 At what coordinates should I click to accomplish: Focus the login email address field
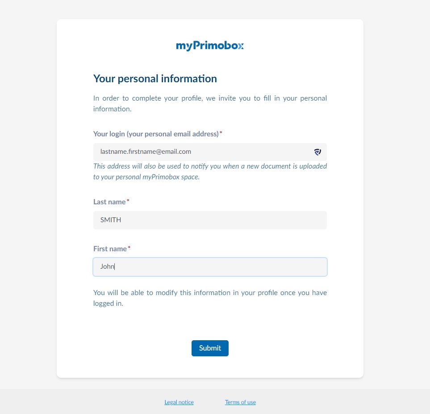(x=210, y=152)
